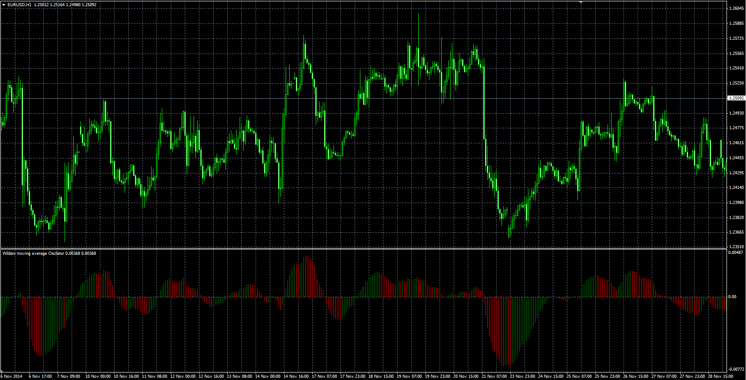The image size is (746, 380).
Task: Click the 1.24295 price axis label
Action: point(736,173)
